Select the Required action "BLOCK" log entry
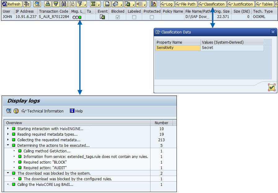Screen dimensions: 278x193 [x=45, y=162]
